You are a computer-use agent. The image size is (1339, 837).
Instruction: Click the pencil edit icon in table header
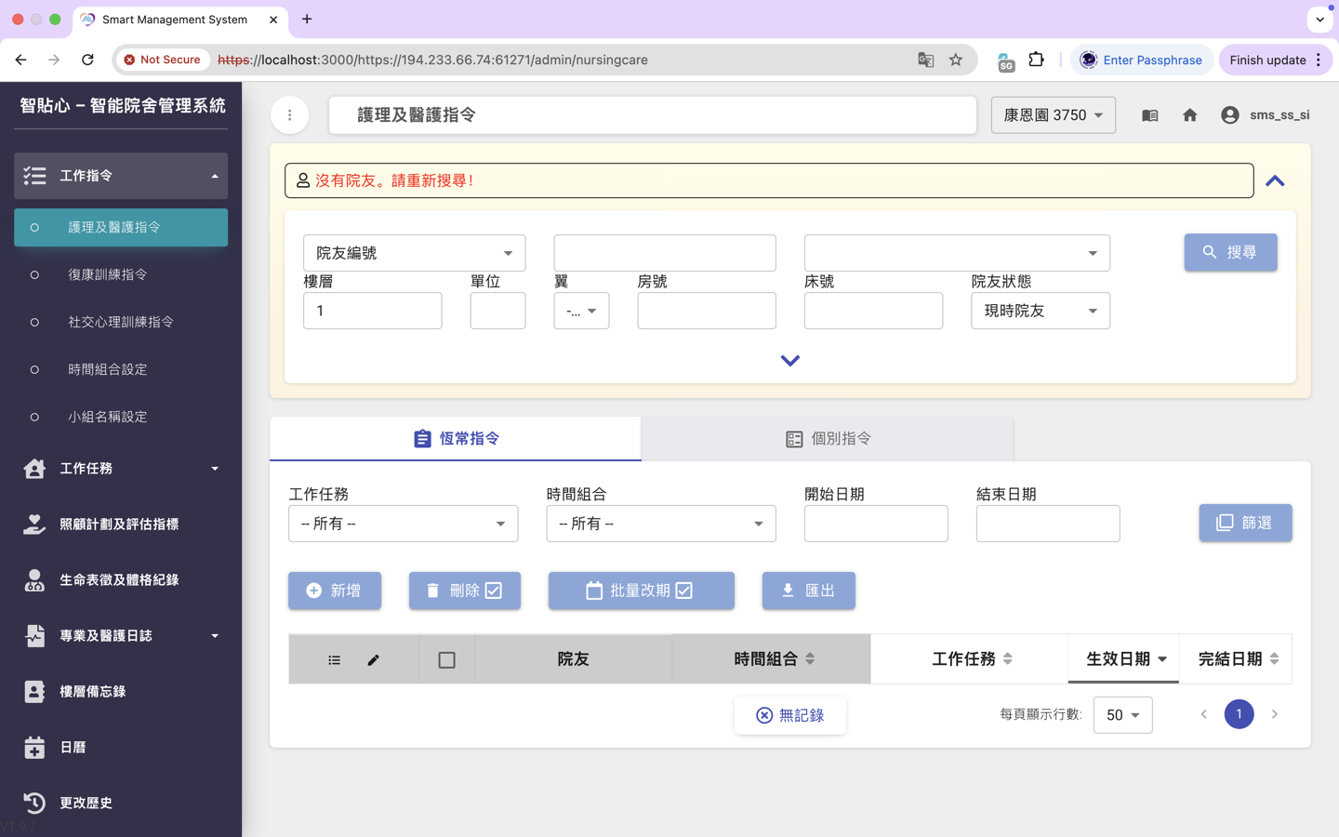[x=373, y=660]
